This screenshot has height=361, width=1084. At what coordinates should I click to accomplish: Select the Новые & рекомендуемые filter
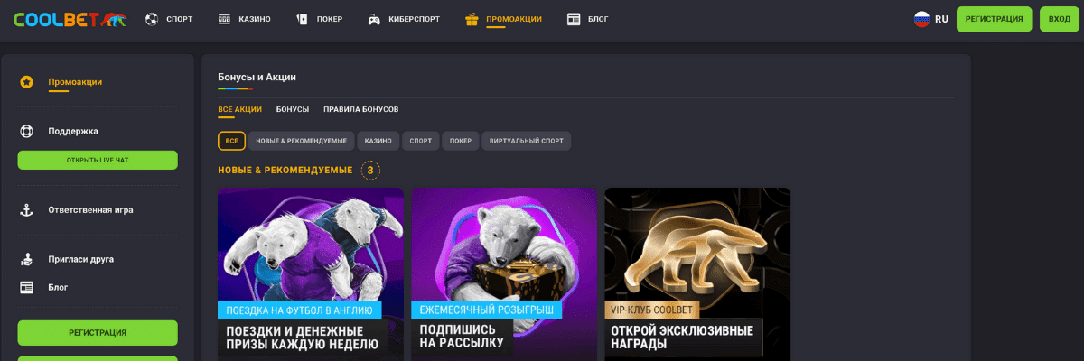(301, 141)
